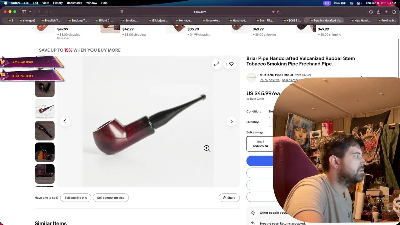Switch to the Proxima b... tab
This screenshot has height=225, width=400.
click(x=387, y=21)
